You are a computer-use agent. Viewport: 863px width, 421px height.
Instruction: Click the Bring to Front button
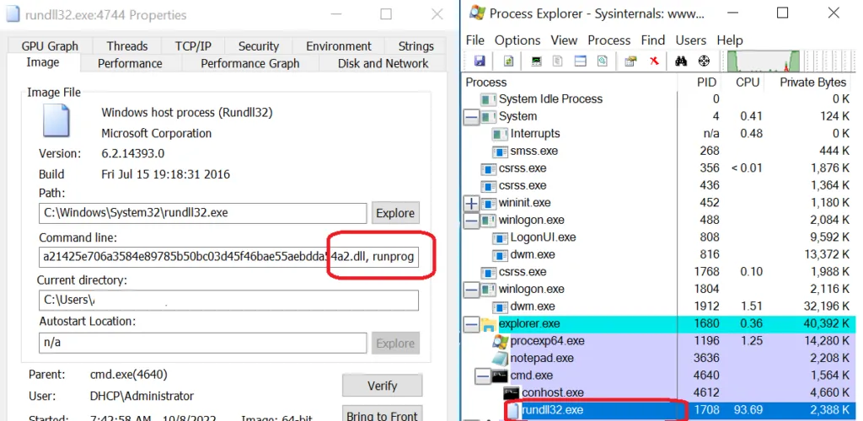pos(382,413)
